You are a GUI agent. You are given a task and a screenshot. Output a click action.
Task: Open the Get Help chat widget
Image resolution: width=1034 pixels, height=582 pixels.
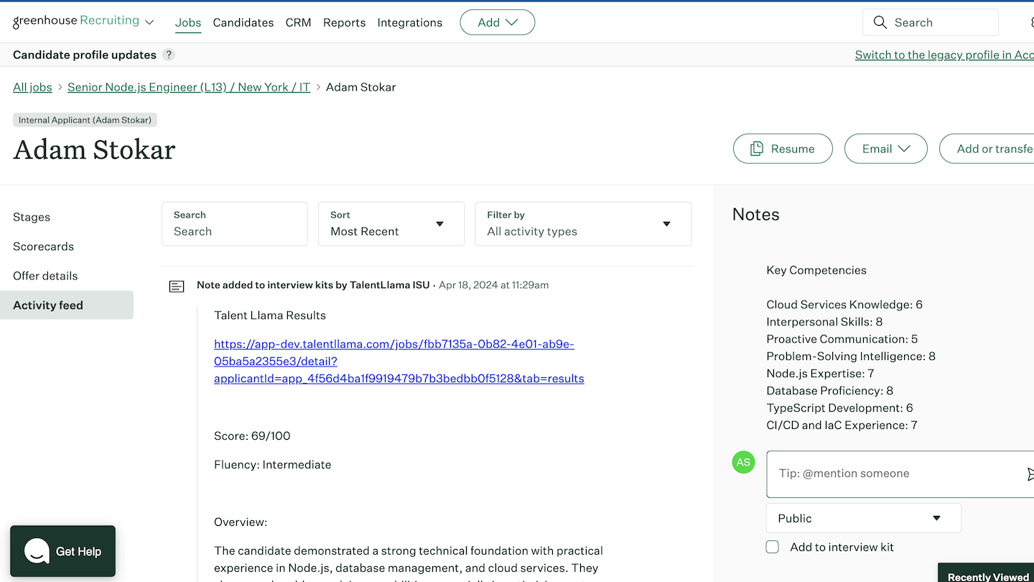point(63,551)
